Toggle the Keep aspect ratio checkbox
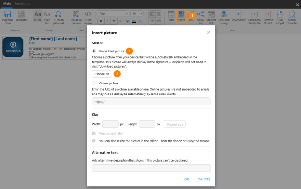The height and width of the screenshot is (189, 301). coord(94,133)
